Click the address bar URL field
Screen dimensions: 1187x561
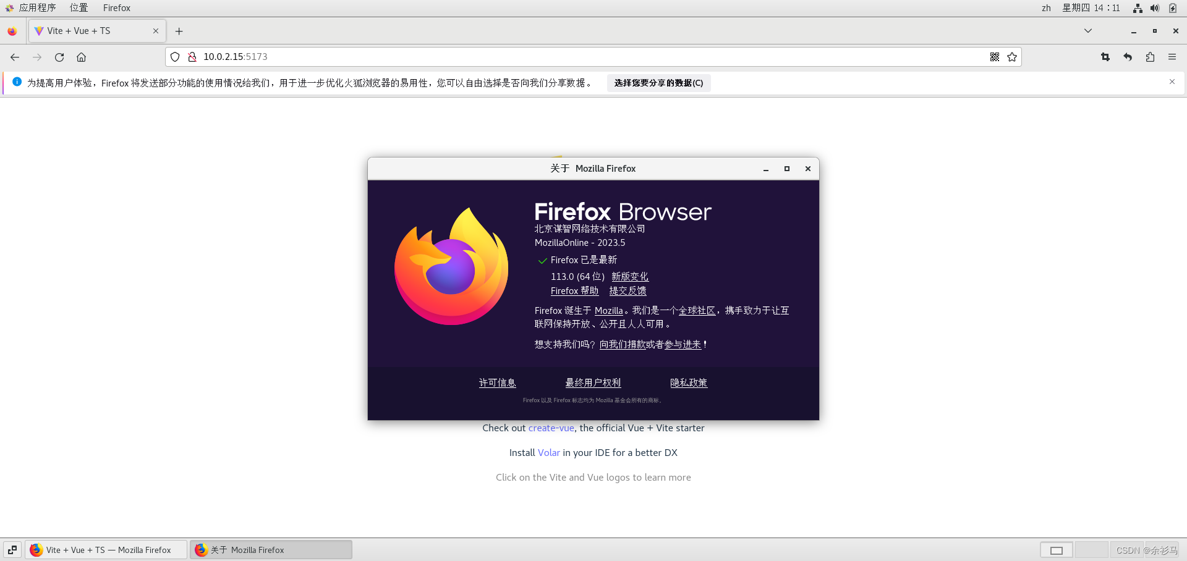pos(556,57)
